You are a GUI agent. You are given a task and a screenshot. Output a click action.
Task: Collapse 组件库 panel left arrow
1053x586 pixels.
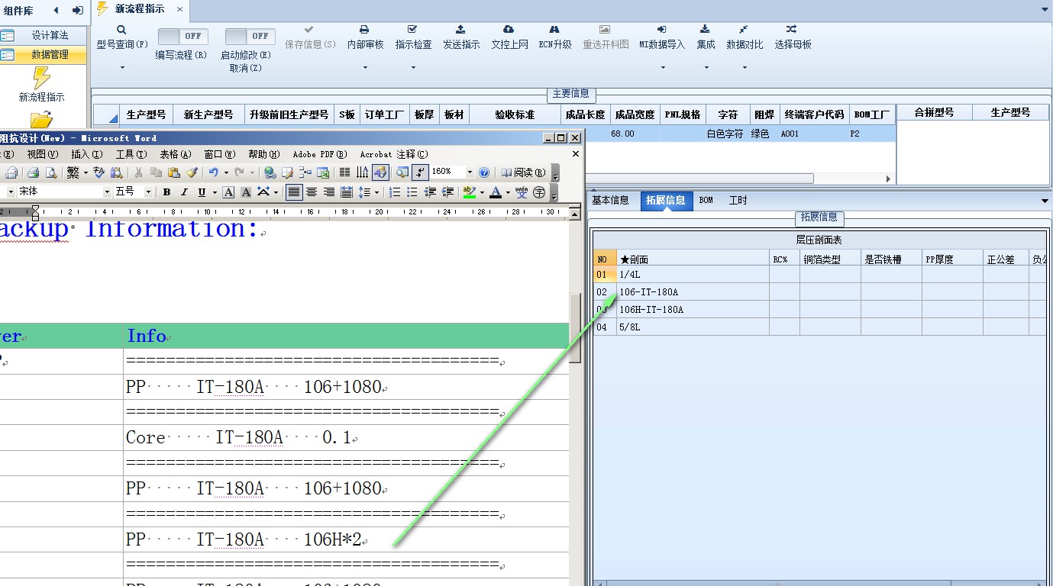pyautogui.click(x=56, y=10)
